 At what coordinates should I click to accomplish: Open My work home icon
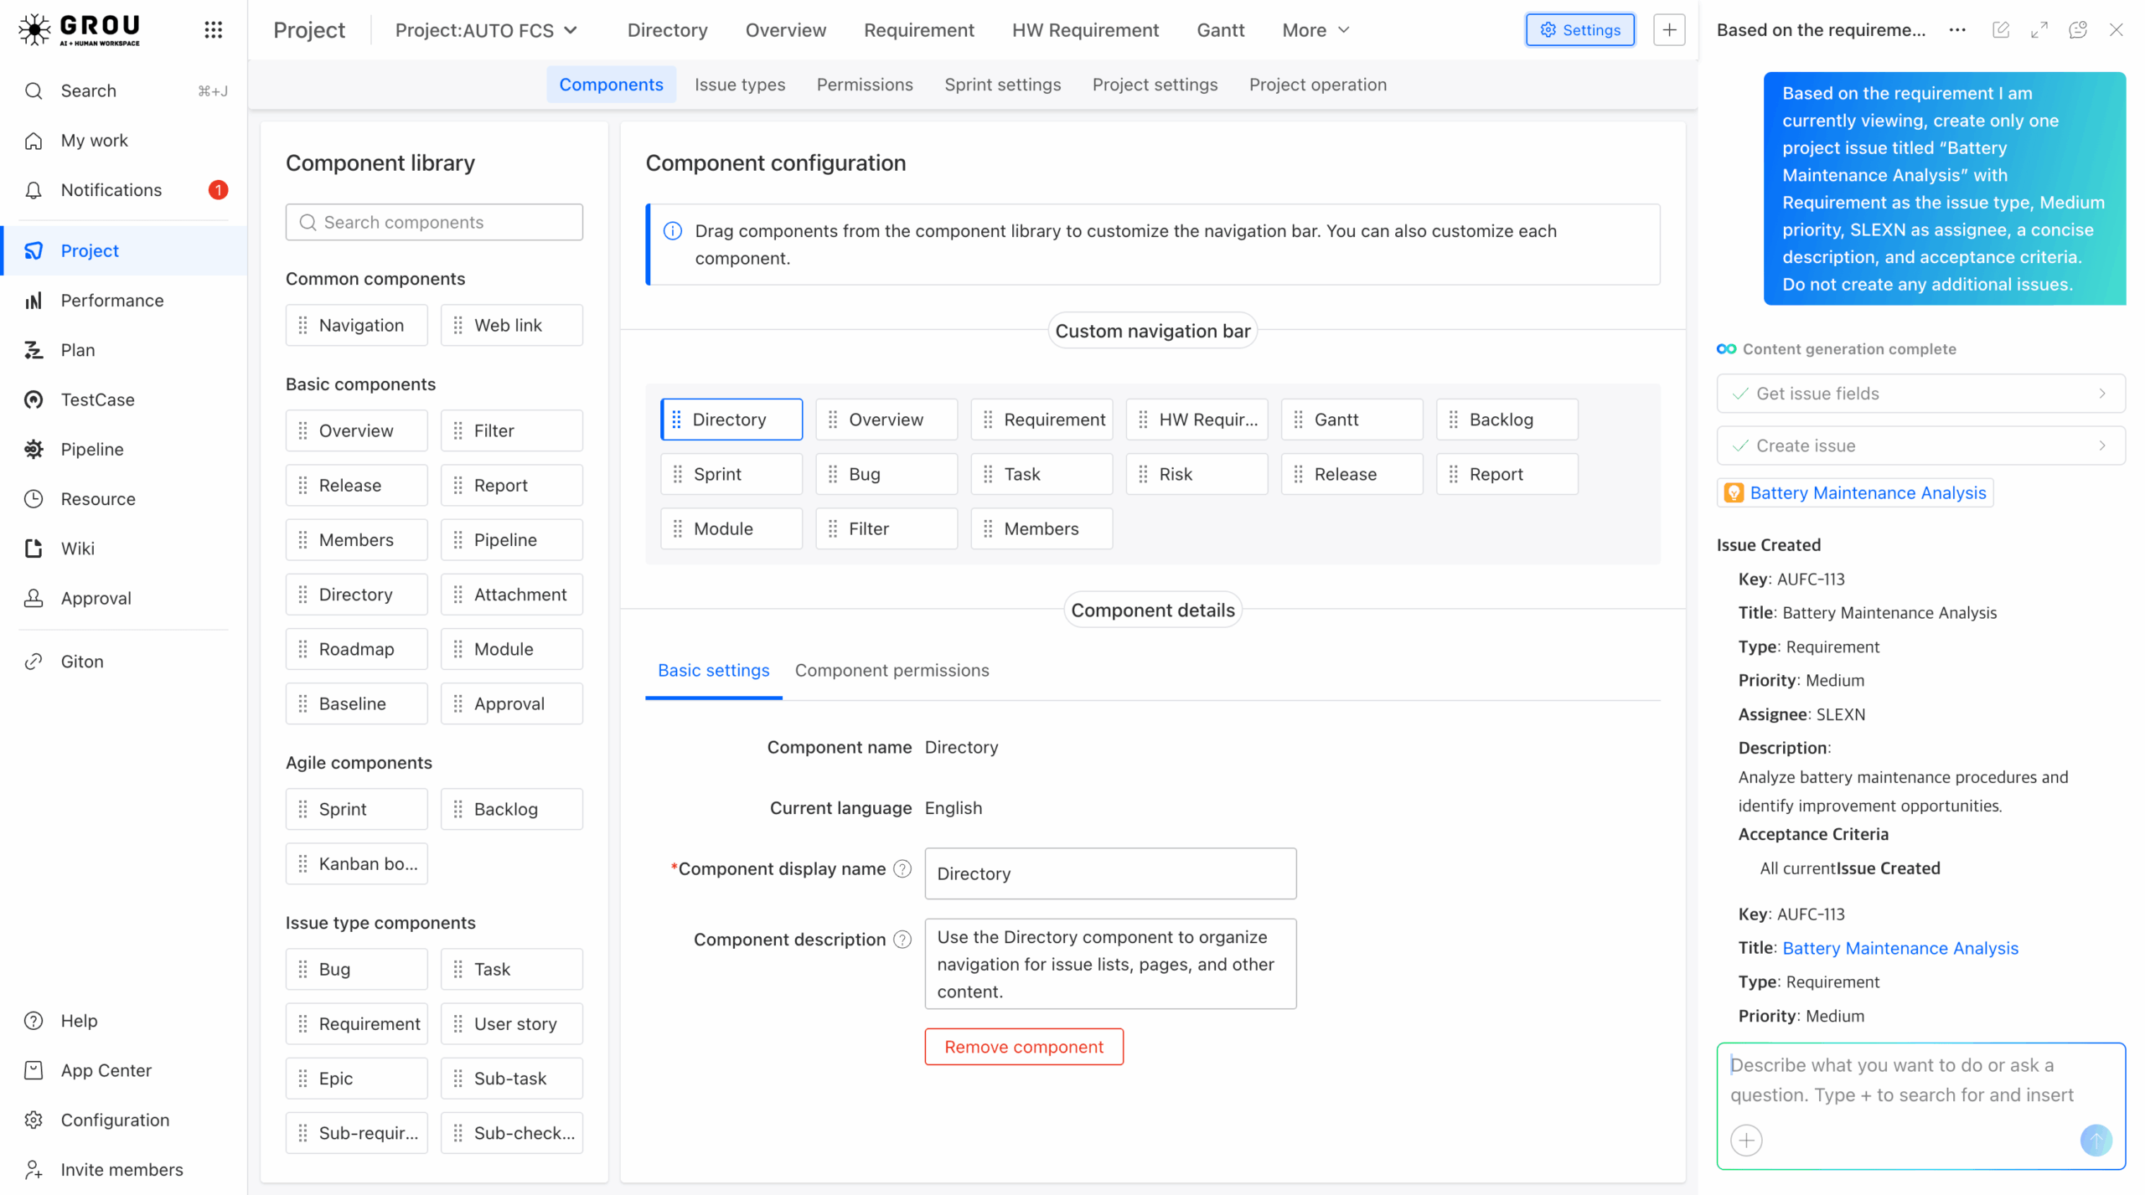pos(34,141)
